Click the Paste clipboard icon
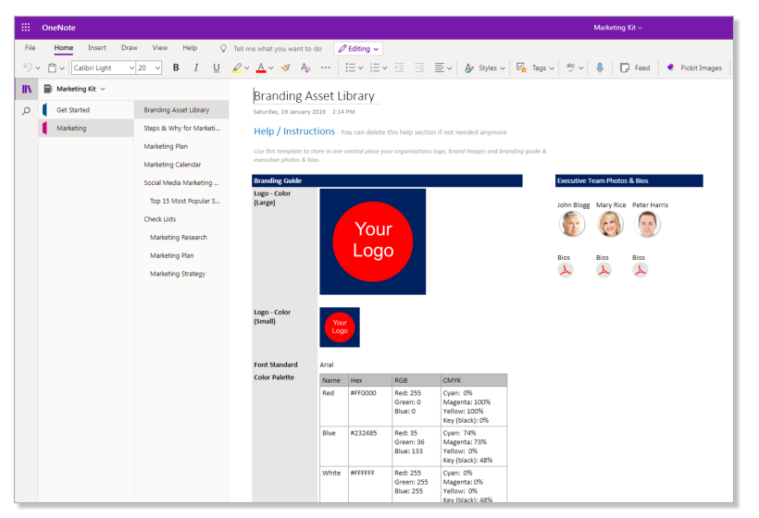 (x=52, y=68)
